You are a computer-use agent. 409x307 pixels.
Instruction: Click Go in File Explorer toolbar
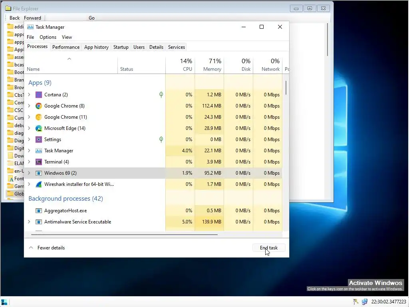click(91, 18)
